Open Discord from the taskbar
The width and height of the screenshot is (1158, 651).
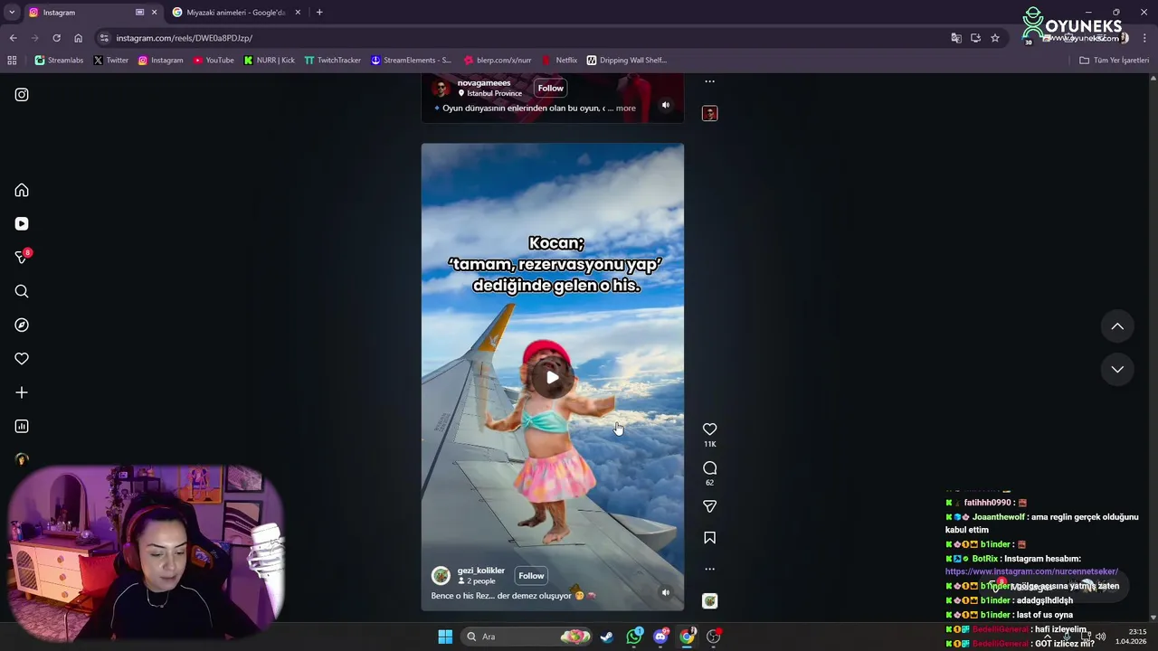click(661, 637)
